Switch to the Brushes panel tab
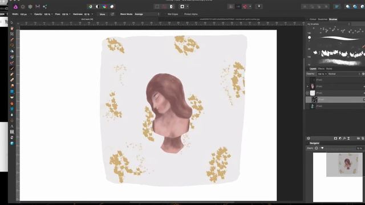This screenshot has width=365, height=205. tap(333, 19)
